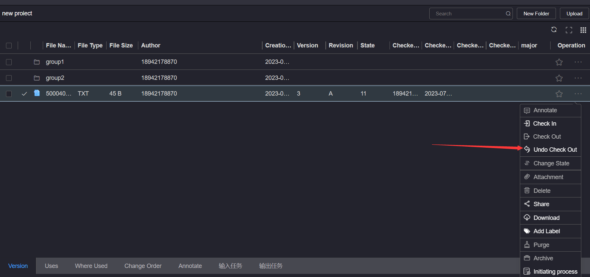Open the 输出任务 tab
Image resolution: width=590 pixels, height=277 pixels.
pyautogui.click(x=271, y=266)
